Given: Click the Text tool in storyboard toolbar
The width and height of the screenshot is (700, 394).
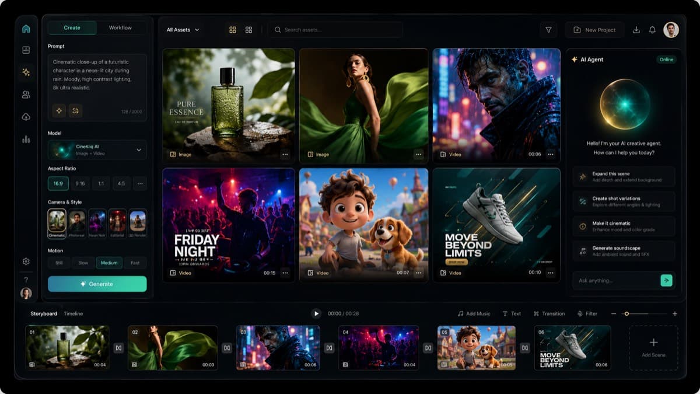Looking at the screenshot, I should 512,314.
